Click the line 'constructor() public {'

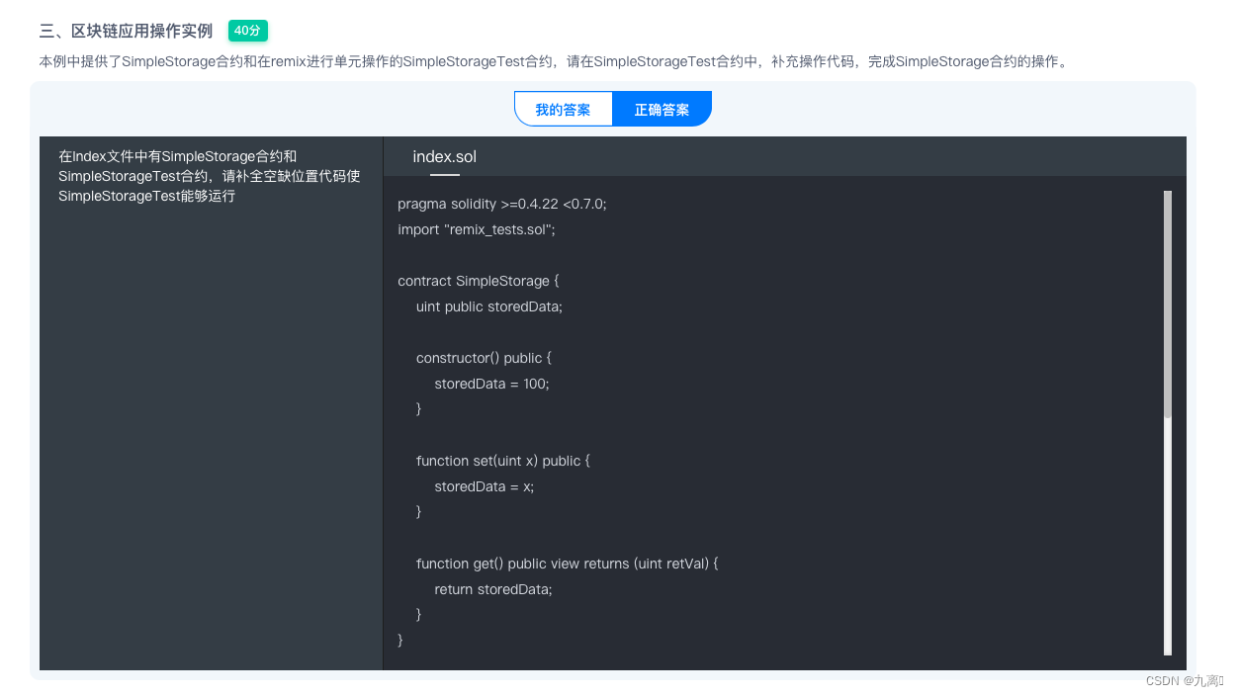484,358
